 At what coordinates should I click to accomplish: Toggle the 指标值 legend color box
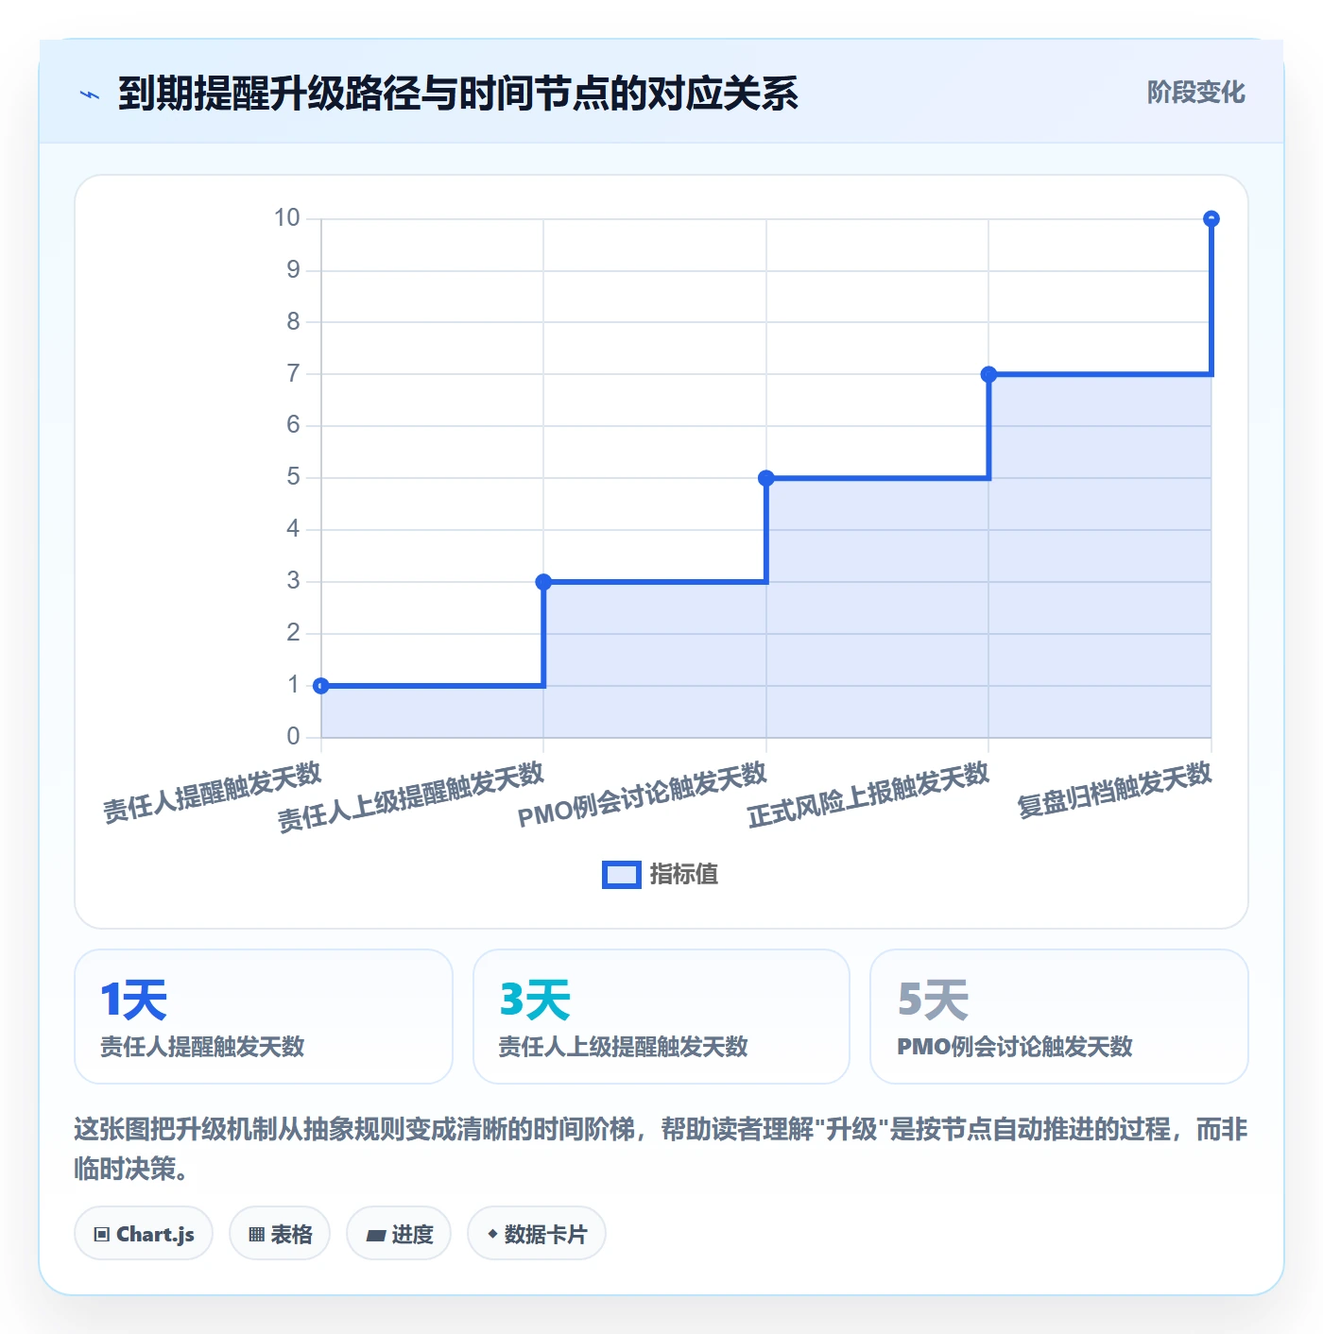click(x=622, y=875)
